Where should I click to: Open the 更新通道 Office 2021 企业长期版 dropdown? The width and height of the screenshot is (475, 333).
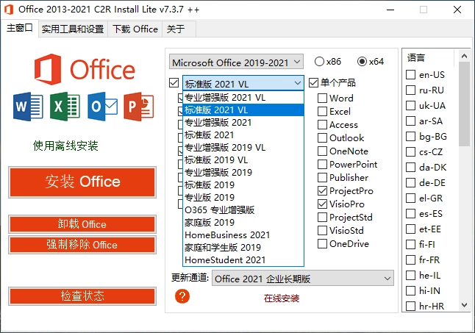coord(303,278)
